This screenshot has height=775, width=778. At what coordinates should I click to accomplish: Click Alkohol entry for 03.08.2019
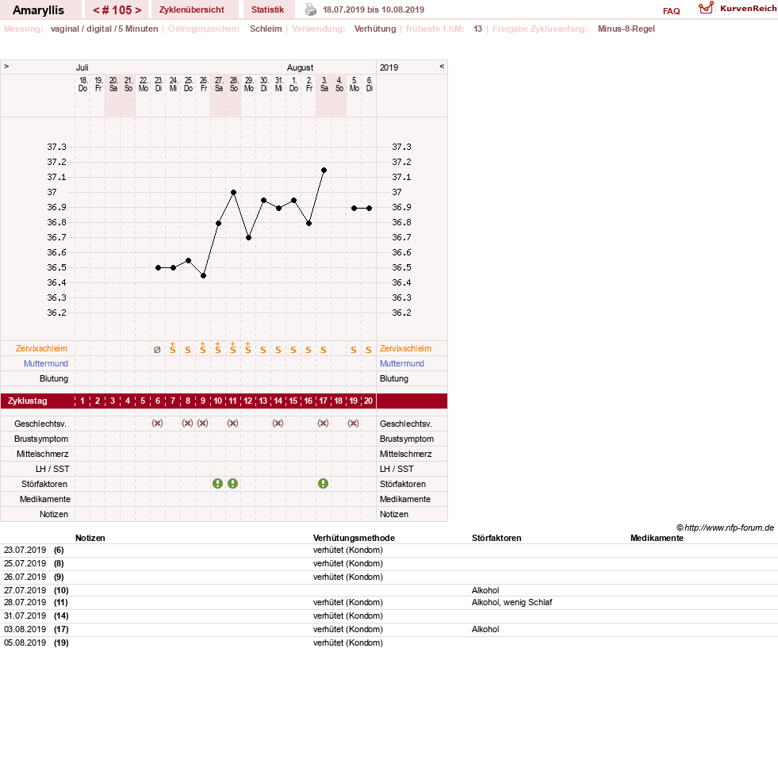(x=485, y=629)
